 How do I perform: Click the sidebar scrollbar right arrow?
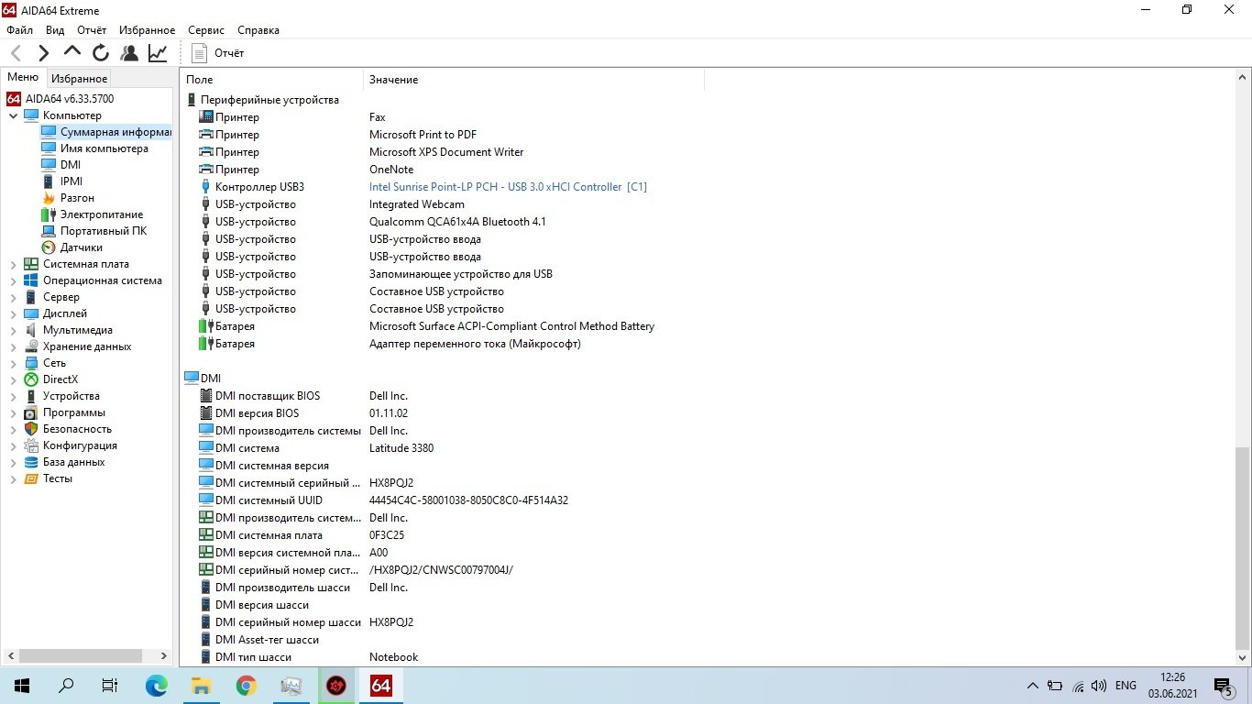point(164,656)
